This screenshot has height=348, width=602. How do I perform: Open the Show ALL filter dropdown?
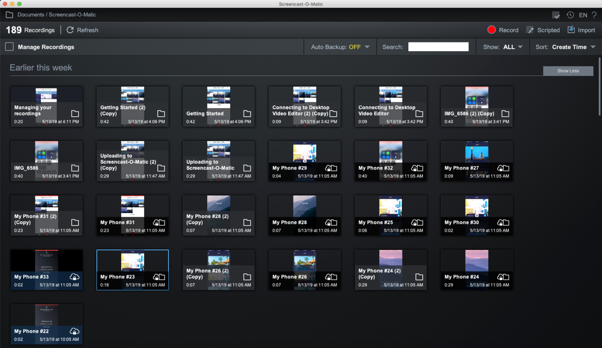[x=503, y=47]
